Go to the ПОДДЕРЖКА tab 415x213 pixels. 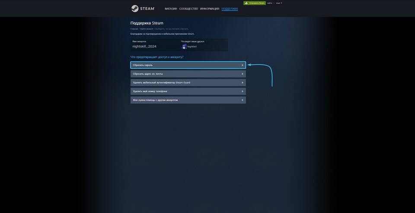pos(230,9)
